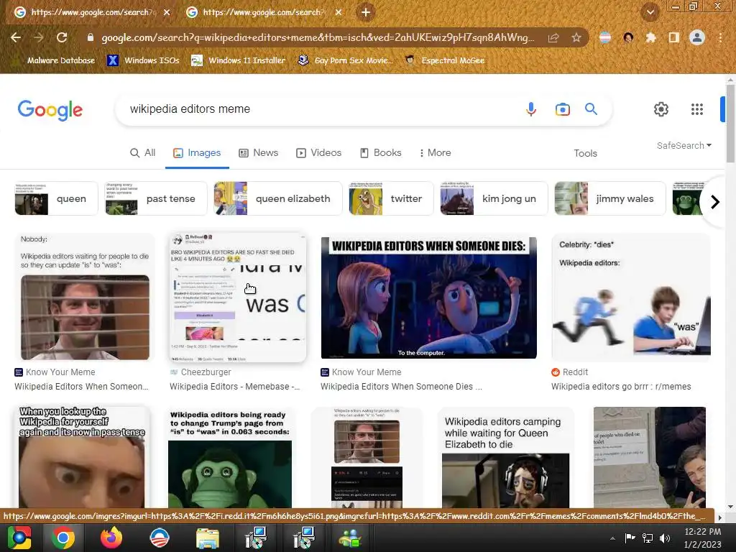Open 'Wikipedia editors go brrr : r/memes' link

tap(621, 386)
